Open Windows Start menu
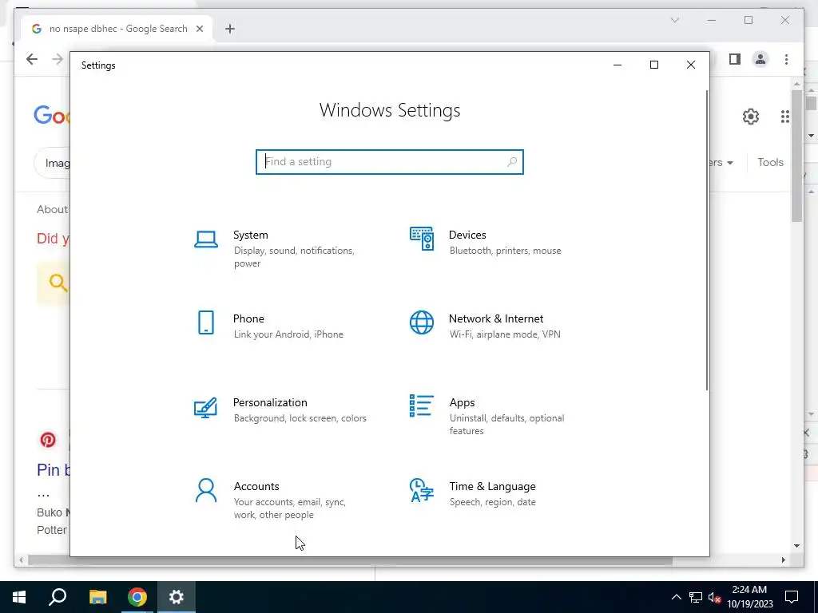The height and width of the screenshot is (613, 818). pos(19,597)
